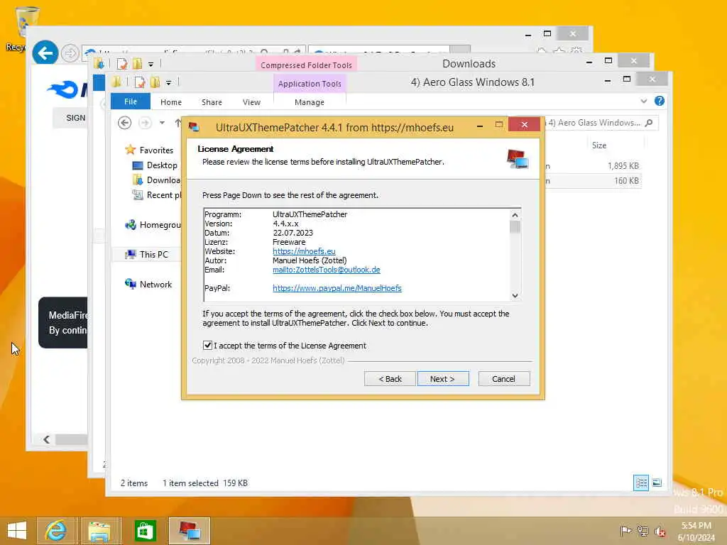727x545 pixels.
Task: Click browser back button in Internet Explorer
Action: pos(45,53)
